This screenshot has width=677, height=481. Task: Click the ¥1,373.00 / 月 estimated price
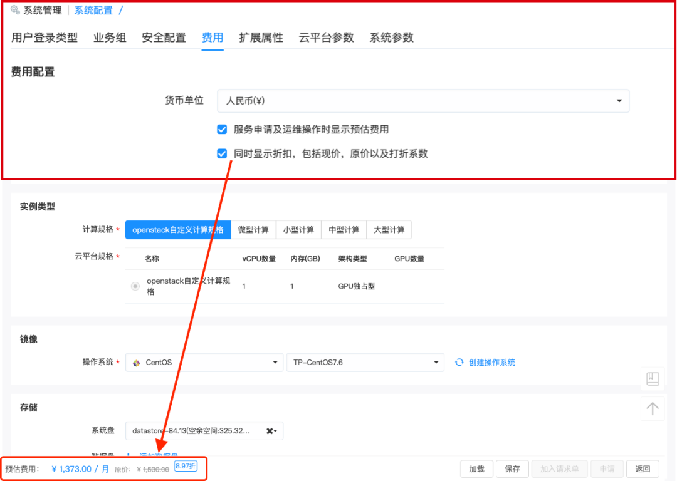[x=80, y=469]
